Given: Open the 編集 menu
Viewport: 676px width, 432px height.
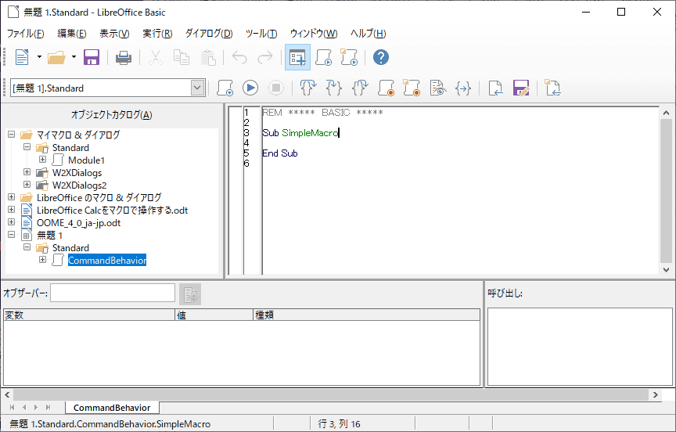Looking at the screenshot, I should pyautogui.click(x=71, y=34).
